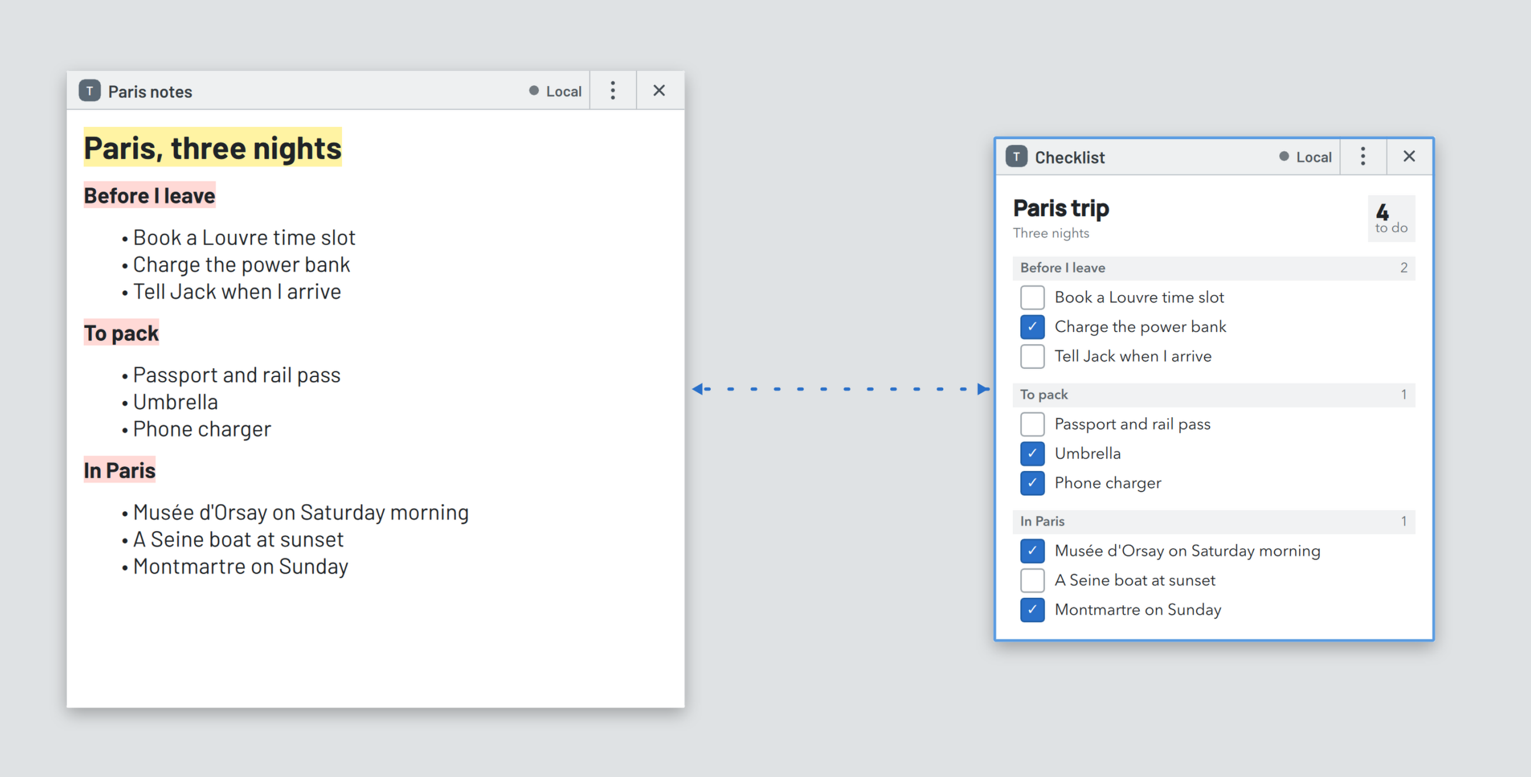Check the Passport and rail pass checkbox

[x=1033, y=424]
